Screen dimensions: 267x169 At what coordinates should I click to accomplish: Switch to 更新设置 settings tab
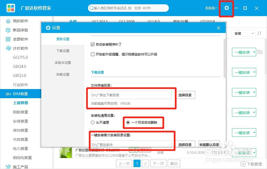click(63, 39)
